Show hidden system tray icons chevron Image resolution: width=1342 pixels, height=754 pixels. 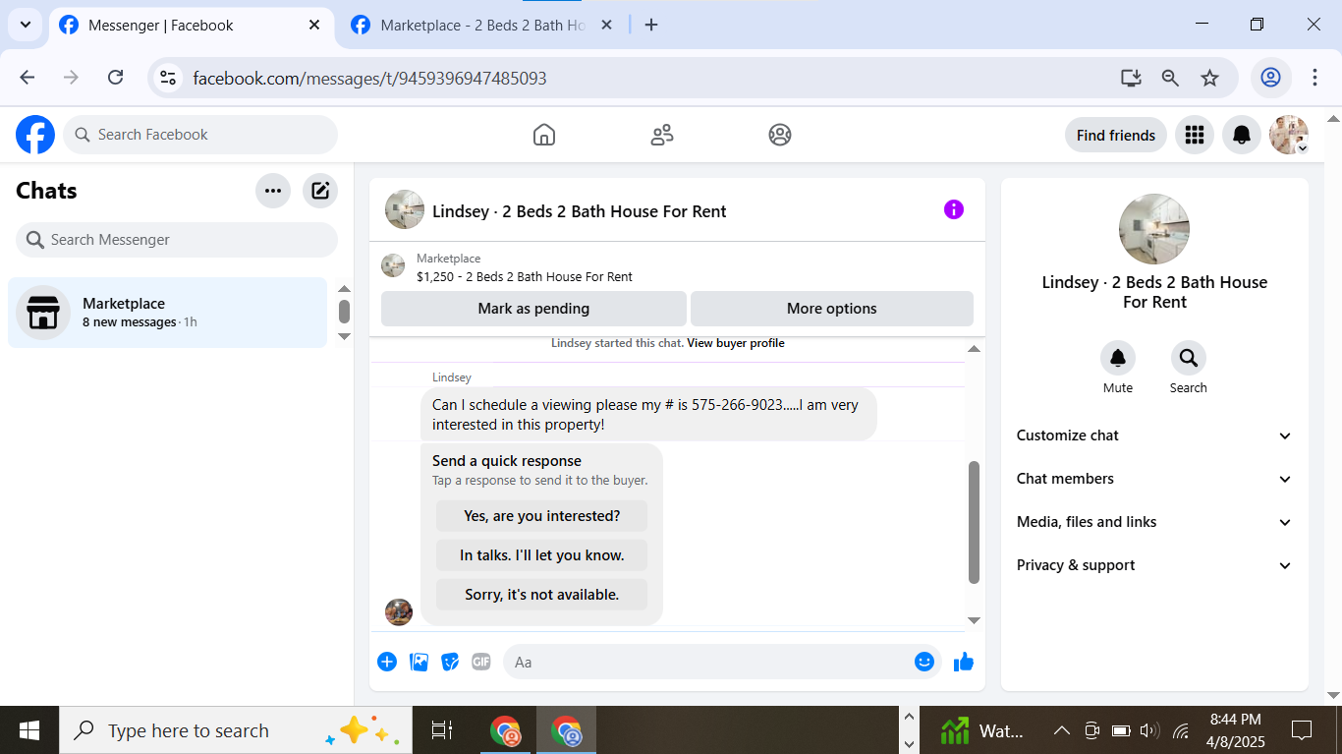tap(1061, 730)
